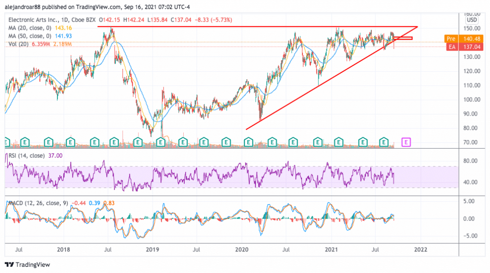
Task: Open the May 2020 earnings marker
Action: 272,142
